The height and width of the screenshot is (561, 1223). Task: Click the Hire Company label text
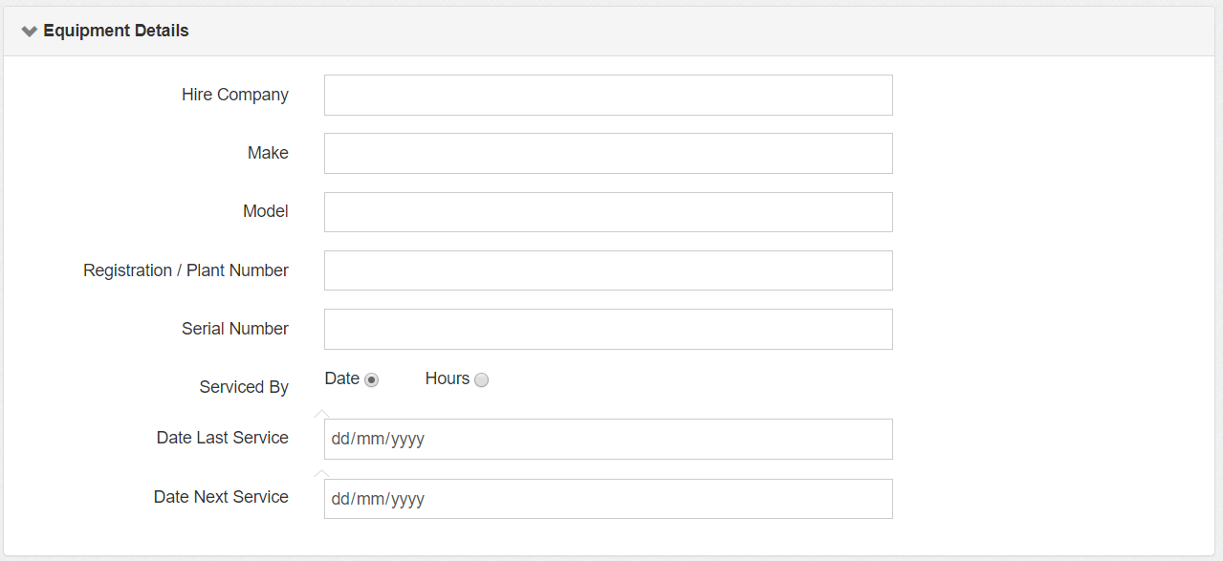pyautogui.click(x=235, y=95)
